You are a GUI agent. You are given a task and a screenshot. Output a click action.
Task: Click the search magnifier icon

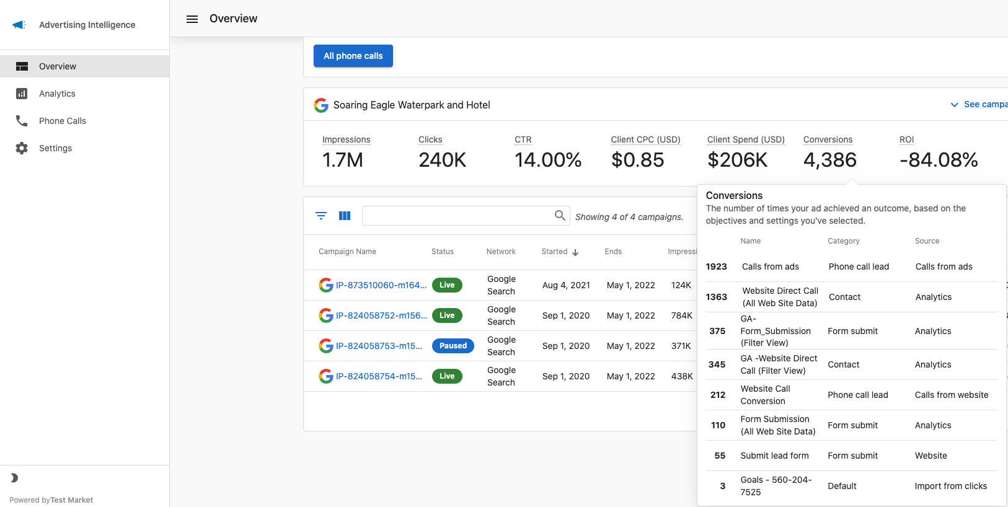pyautogui.click(x=560, y=216)
